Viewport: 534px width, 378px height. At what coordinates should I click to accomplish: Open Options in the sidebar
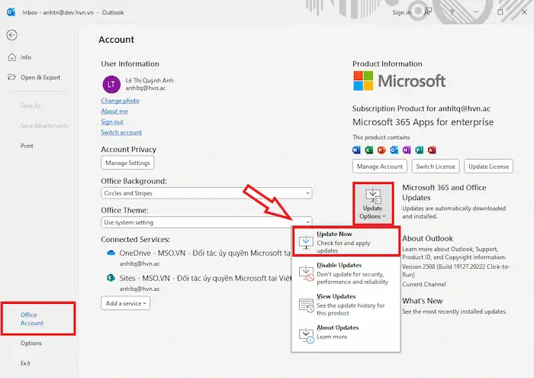(31, 343)
